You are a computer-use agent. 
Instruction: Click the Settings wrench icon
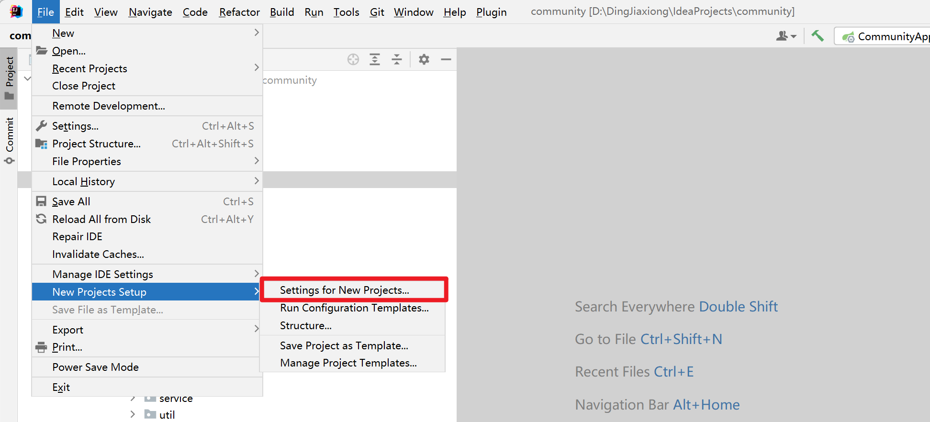coord(42,126)
